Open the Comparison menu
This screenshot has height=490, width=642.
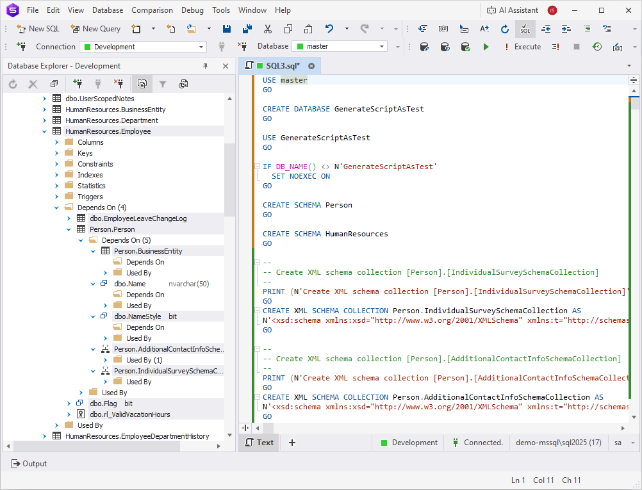[x=152, y=10]
